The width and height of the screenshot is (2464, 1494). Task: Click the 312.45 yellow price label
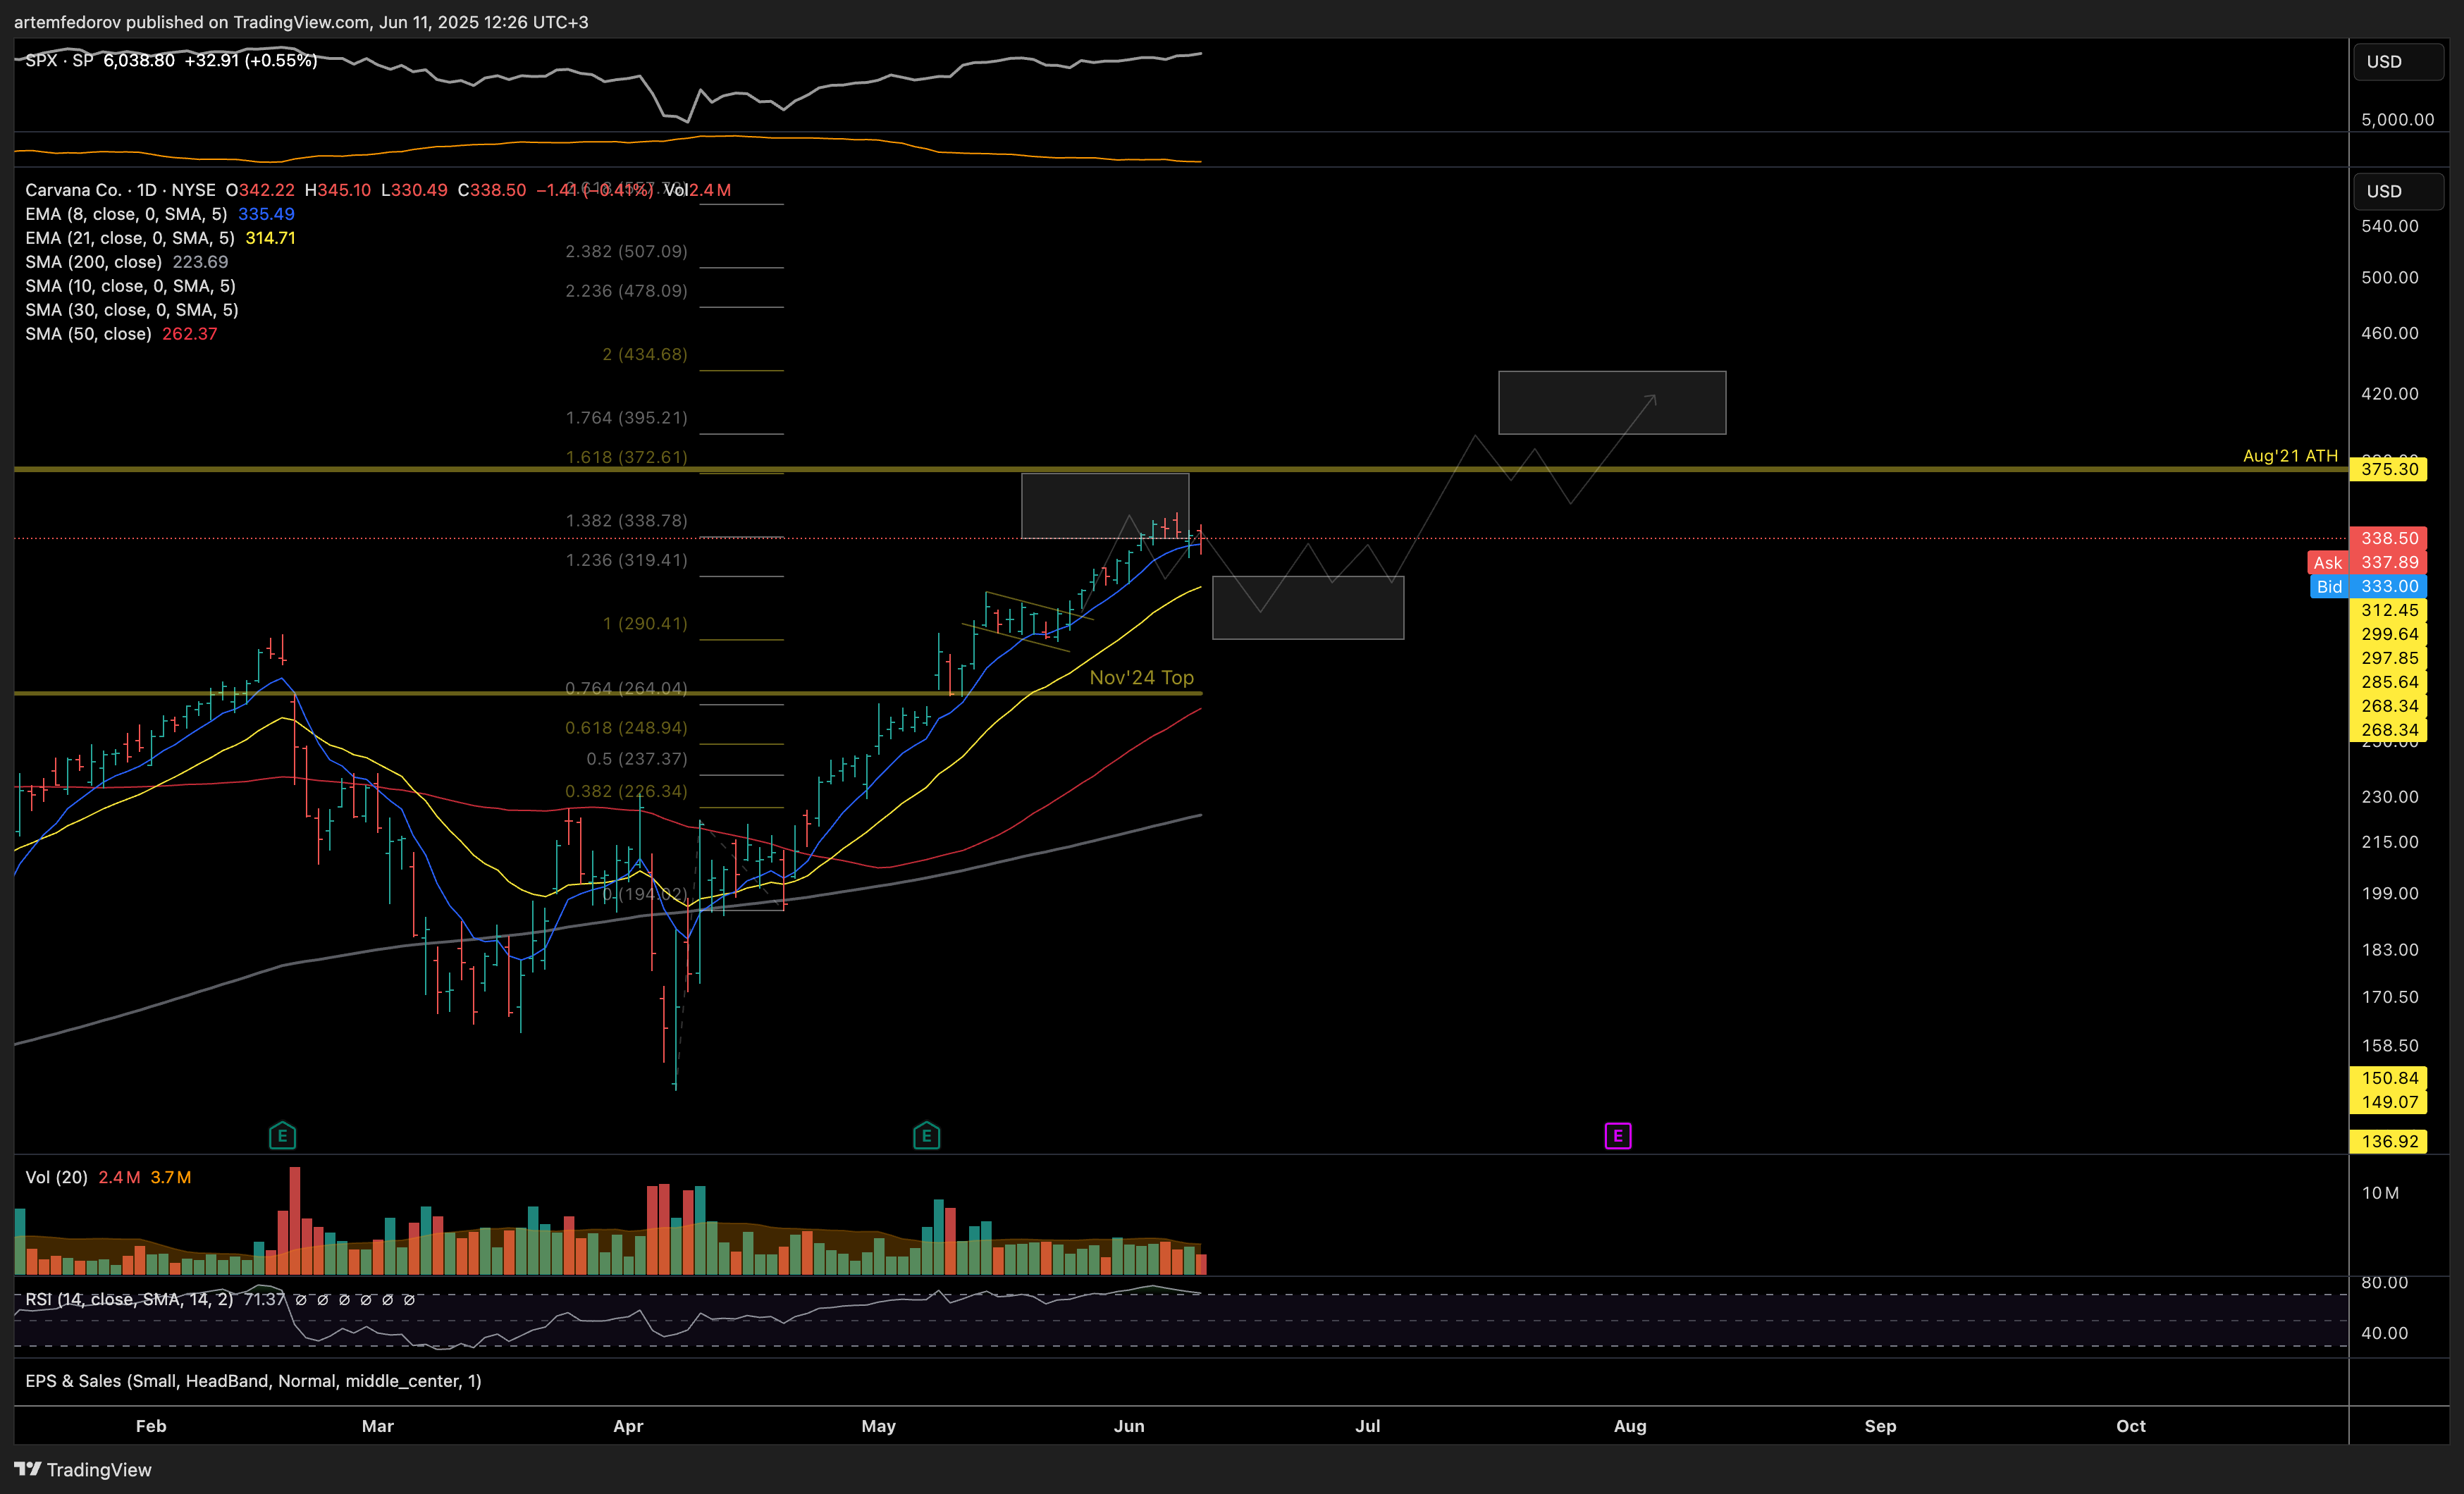coord(2388,610)
